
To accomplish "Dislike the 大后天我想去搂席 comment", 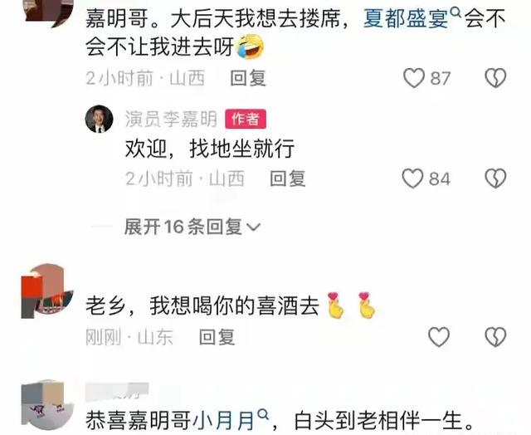I will [x=495, y=78].
